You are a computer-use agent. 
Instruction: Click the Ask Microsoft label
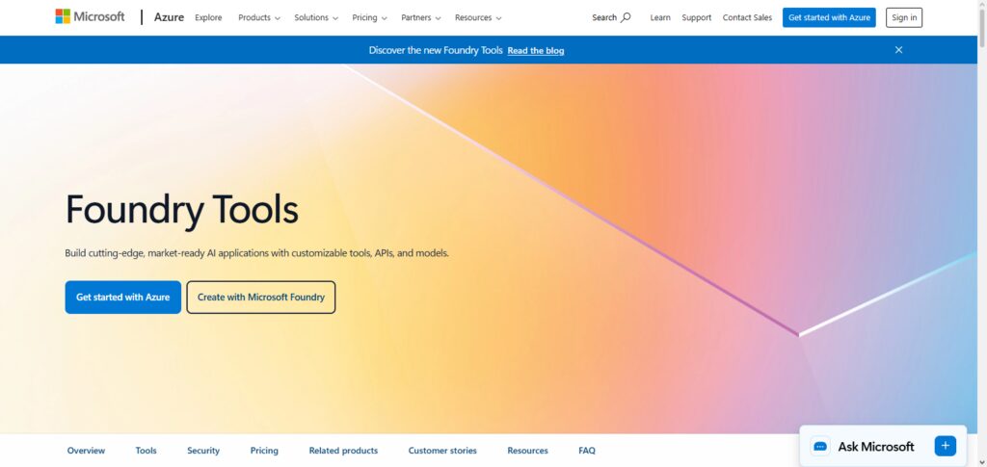click(x=875, y=447)
